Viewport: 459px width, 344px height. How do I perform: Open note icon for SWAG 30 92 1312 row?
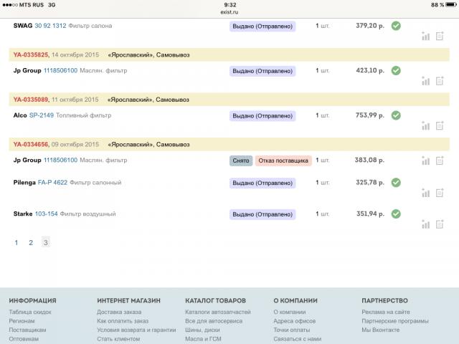click(x=440, y=36)
